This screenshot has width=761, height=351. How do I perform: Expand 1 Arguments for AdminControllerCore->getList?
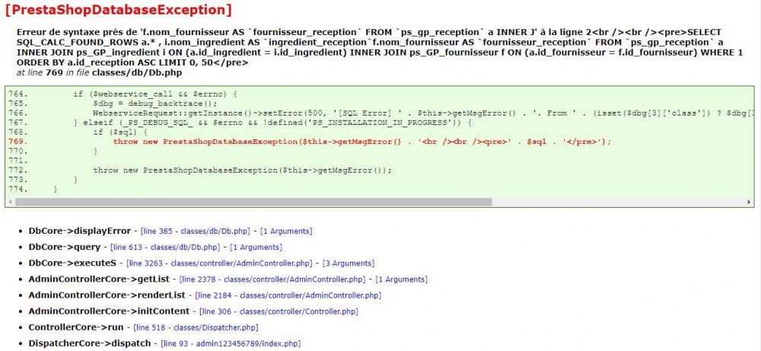click(401, 279)
